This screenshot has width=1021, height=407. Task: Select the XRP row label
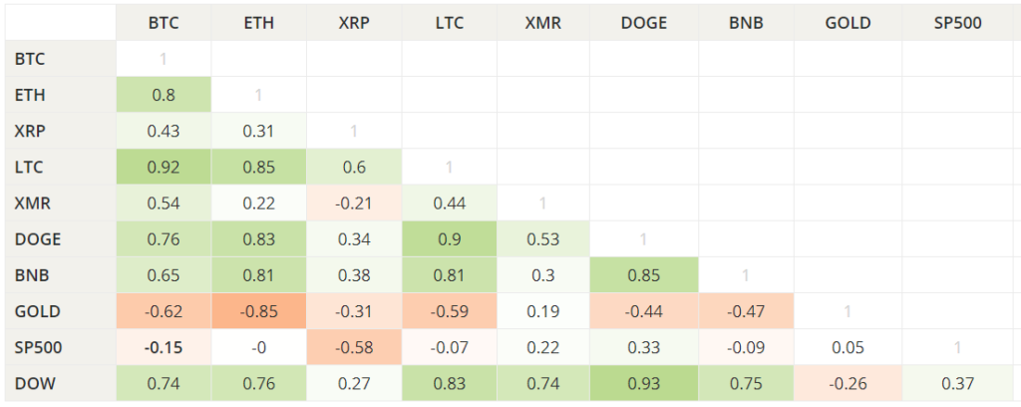[32, 131]
